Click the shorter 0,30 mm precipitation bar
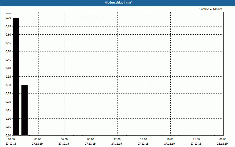Image resolution: width=235 pixels, height=147 pixels. (x=25, y=110)
